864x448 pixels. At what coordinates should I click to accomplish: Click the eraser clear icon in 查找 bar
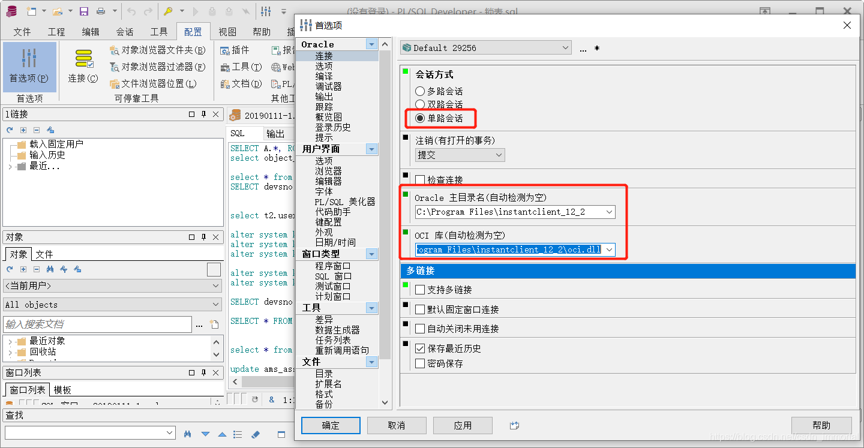coord(255,434)
